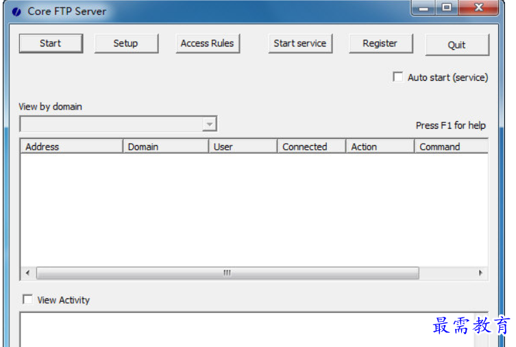This screenshot has height=347, width=516.
Task: Click the connection list horizontal scrollbar thumb
Action: (228, 272)
